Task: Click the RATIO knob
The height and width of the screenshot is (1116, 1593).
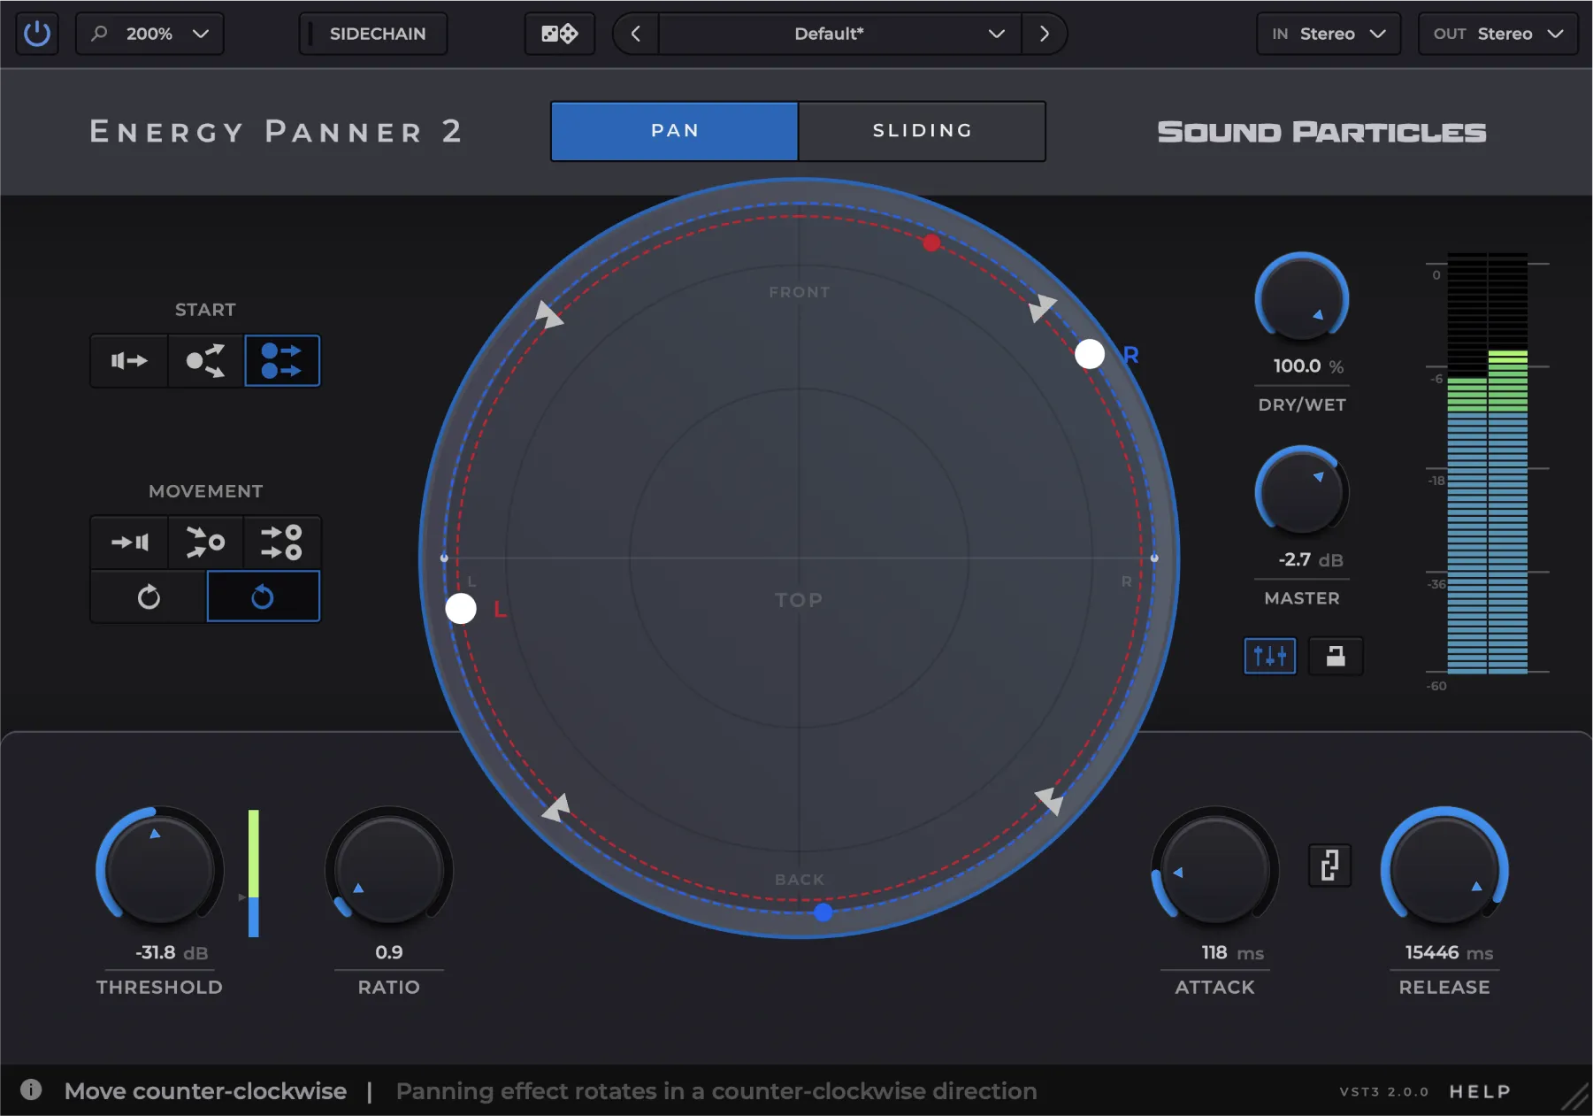Action: pyautogui.click(x=389, y=869)
